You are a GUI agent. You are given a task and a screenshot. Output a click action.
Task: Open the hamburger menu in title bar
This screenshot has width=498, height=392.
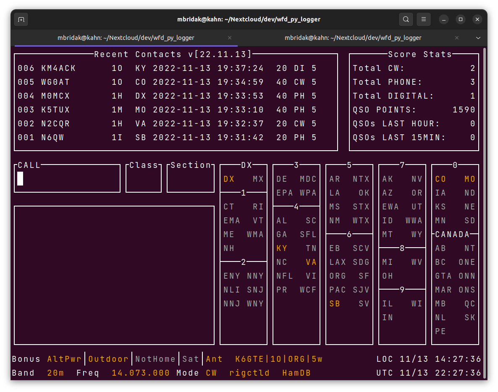pos(424,19)
